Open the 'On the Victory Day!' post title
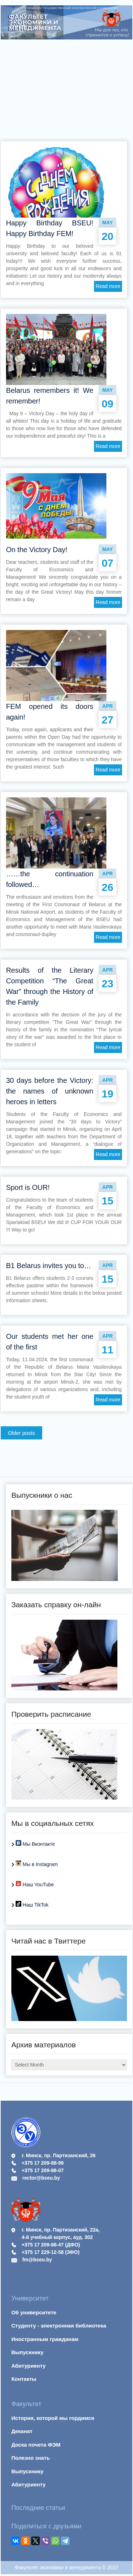Screen dimensions: 133x2576 point(37,549)
